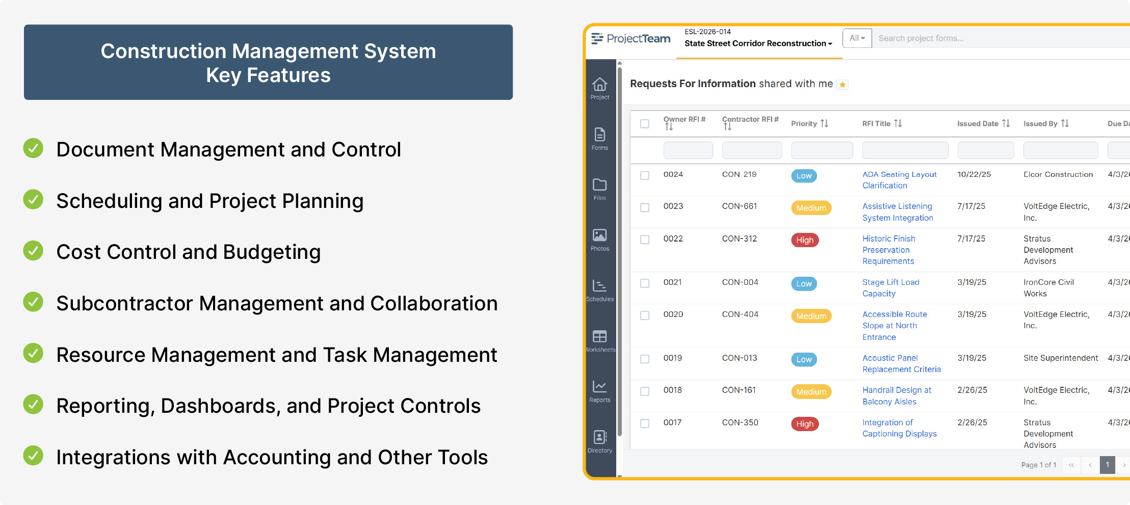Open the ADA Seating Layout Clarification RFI

click(899, 179)
